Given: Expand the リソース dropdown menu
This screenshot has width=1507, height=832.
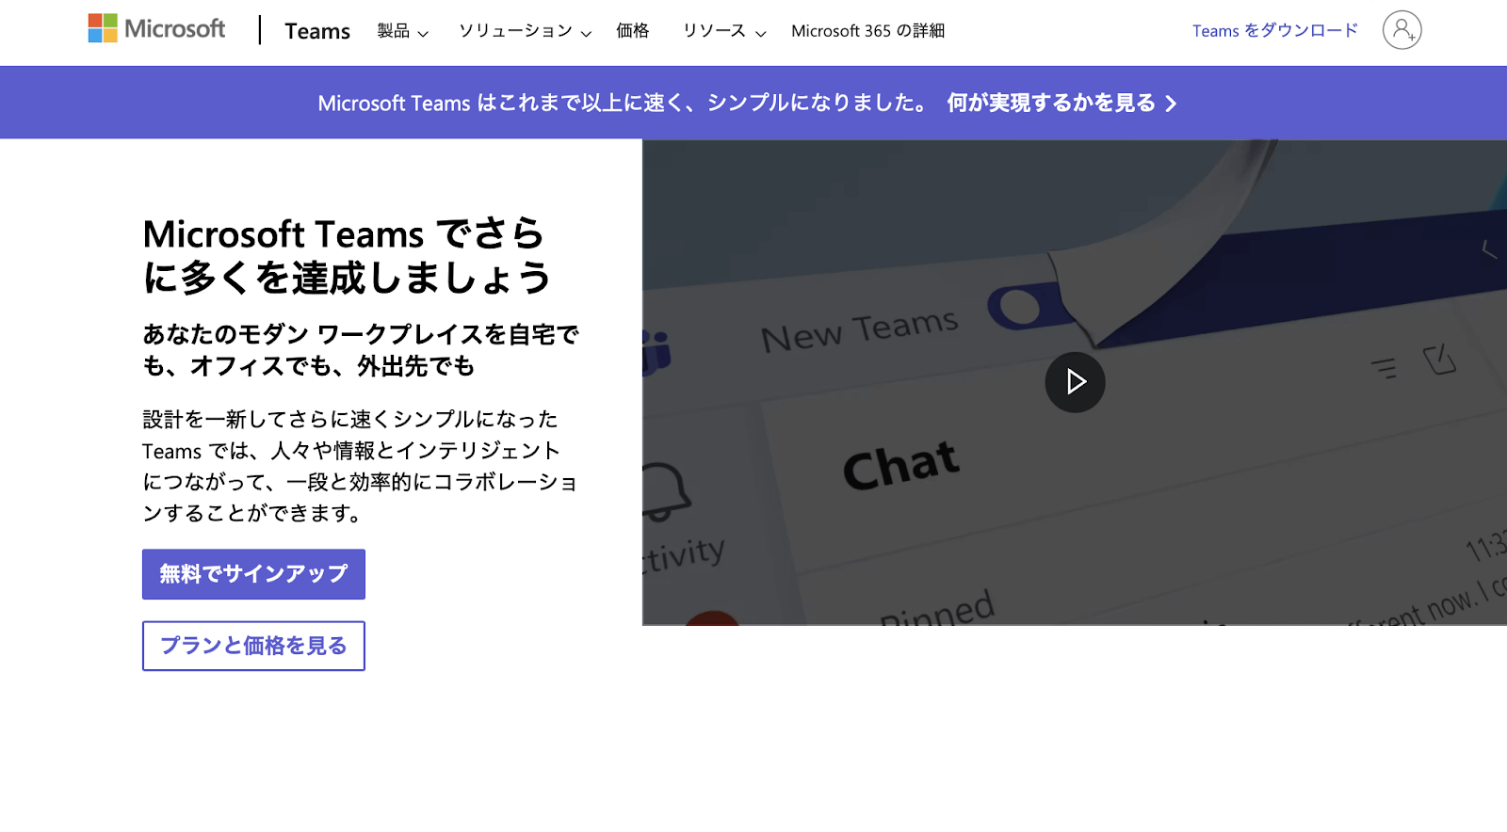Looking at the screenshot, I should point(724,31).
